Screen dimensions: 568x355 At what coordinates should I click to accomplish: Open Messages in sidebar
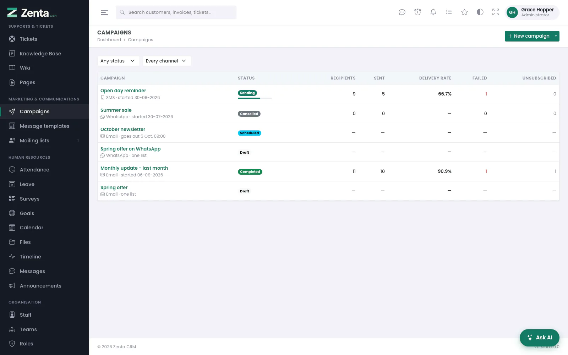tap(44, 271)
